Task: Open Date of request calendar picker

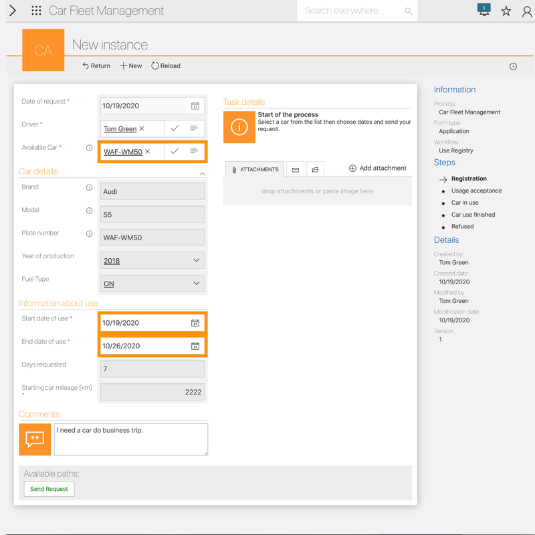Action: (x=195, y=106)
